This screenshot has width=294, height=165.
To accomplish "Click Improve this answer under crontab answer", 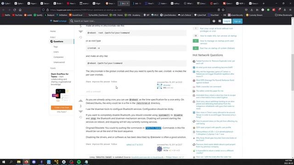I will tap(101, 82).
